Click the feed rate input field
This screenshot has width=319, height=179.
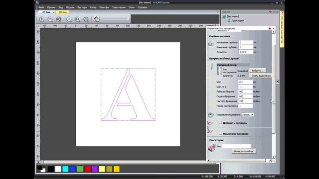[x=245, y=91]
